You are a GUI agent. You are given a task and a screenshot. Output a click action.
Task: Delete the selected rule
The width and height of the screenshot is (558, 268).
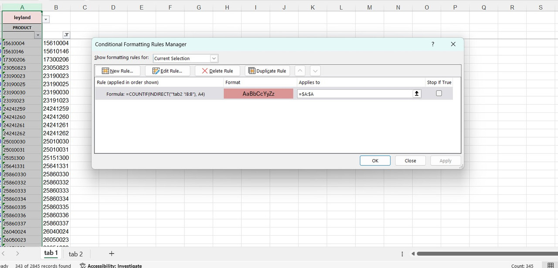point(218,71)
